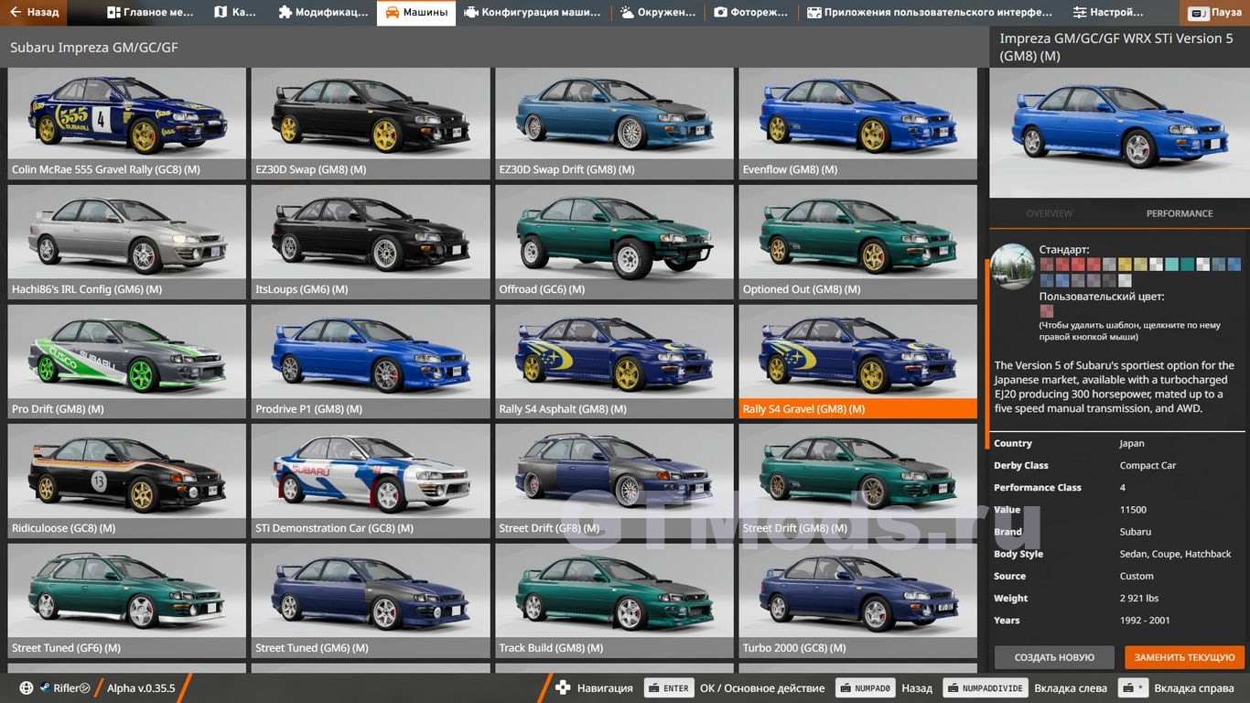
Task: Select the Машины tab
Action: point(416,13)
